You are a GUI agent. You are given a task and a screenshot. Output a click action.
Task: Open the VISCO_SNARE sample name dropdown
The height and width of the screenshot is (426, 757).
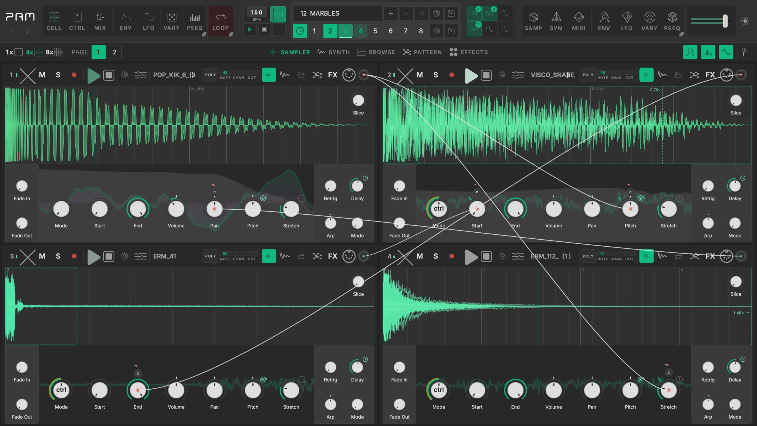pyautogui.click(x=553, y=75)
